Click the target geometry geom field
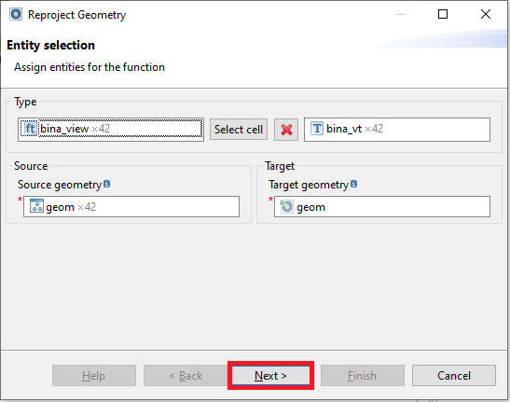This screenshot has width=510, height=402. [382, 206]
